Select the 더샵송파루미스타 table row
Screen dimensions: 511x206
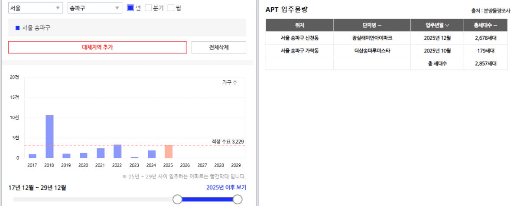click(x=387, y=50)
